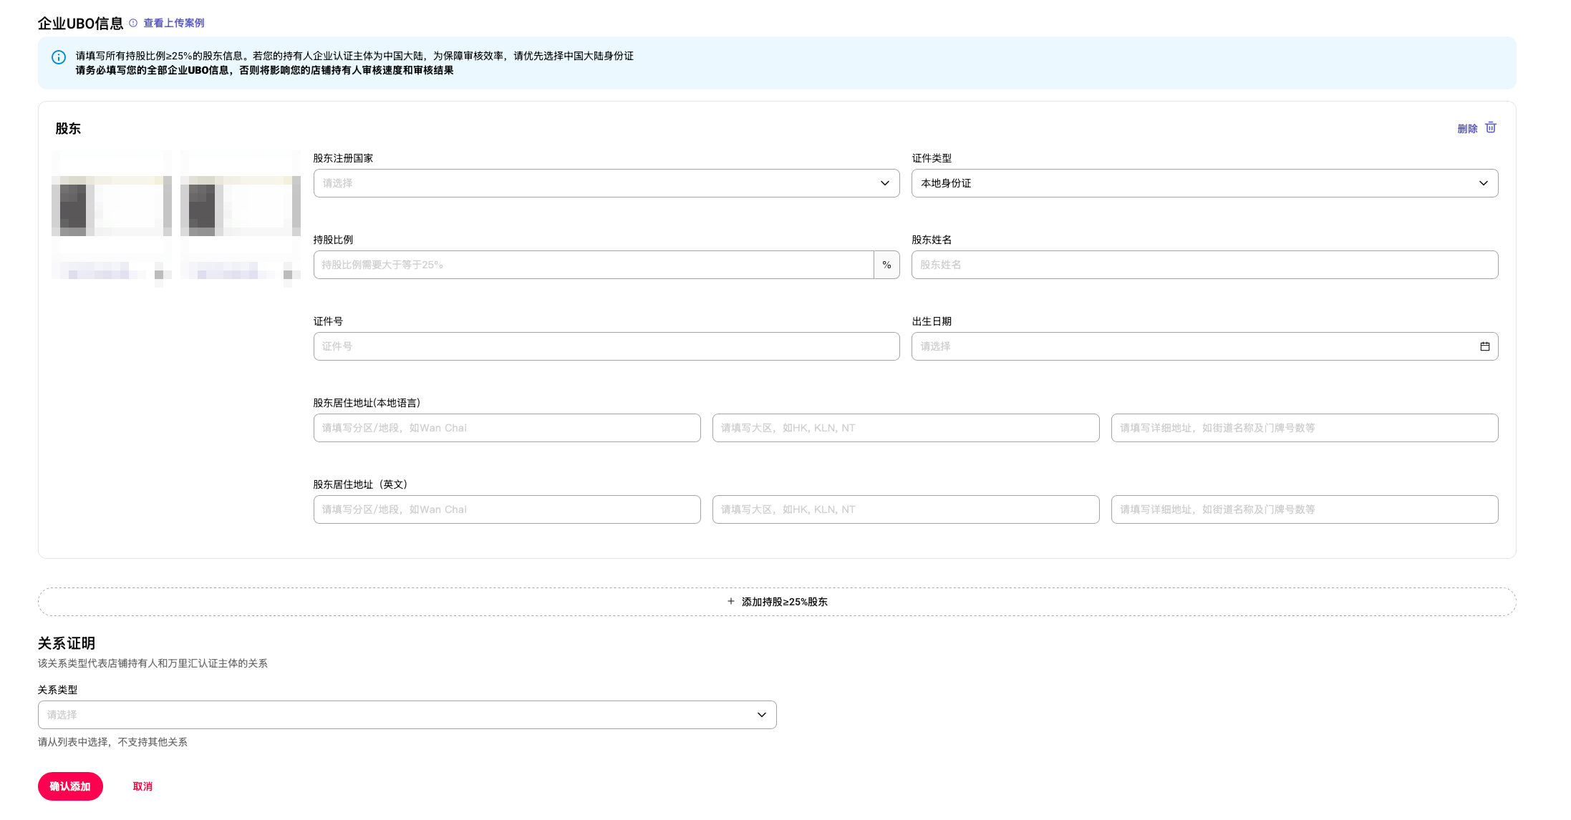Expand the 证件类型 dropdown showing 本地身份证

pos(1204,183)
